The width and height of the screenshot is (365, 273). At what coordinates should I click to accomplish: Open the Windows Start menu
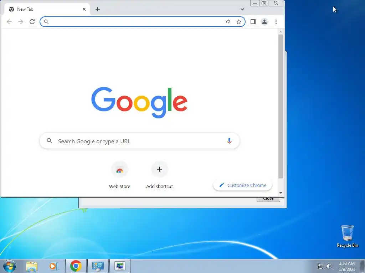[10, 266]
